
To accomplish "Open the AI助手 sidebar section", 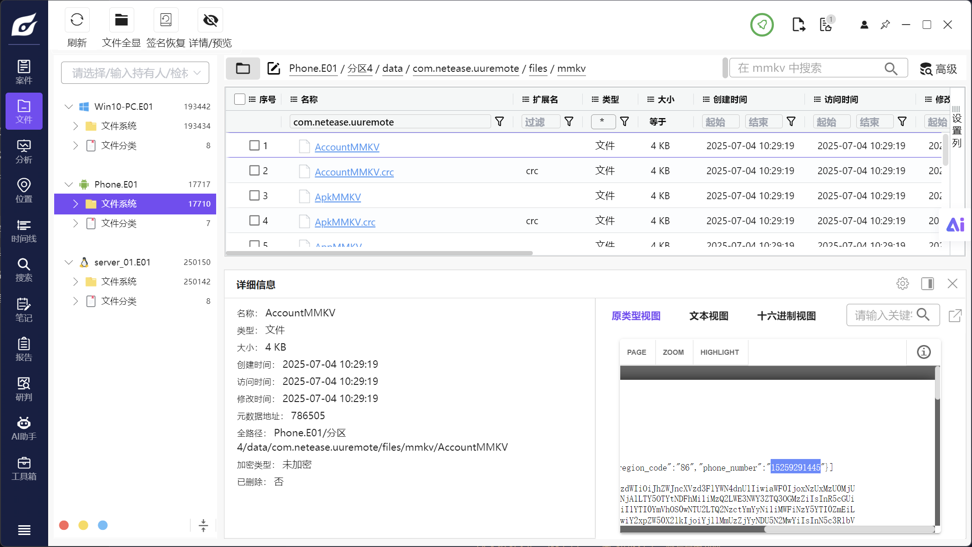I will pyautogui.click(x=24, y=428).
